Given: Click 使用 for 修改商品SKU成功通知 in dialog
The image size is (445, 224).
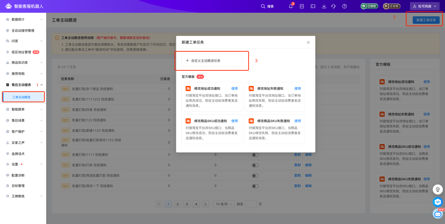Looking at the screenshot, I should [234, 121].
